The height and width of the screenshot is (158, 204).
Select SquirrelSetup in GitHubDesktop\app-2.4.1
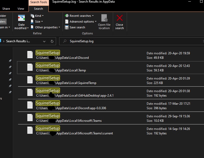pyautogui.click(x=48, y=91)
